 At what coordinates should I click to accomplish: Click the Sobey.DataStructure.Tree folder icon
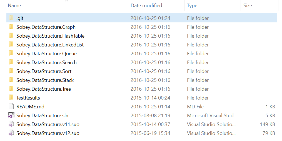(11, 89)
